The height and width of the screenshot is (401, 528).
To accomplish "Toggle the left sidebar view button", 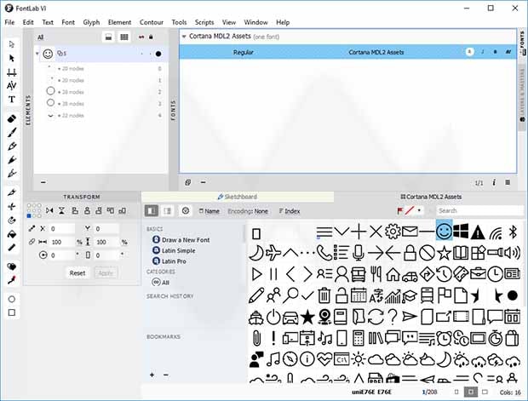I will [152, 211].
